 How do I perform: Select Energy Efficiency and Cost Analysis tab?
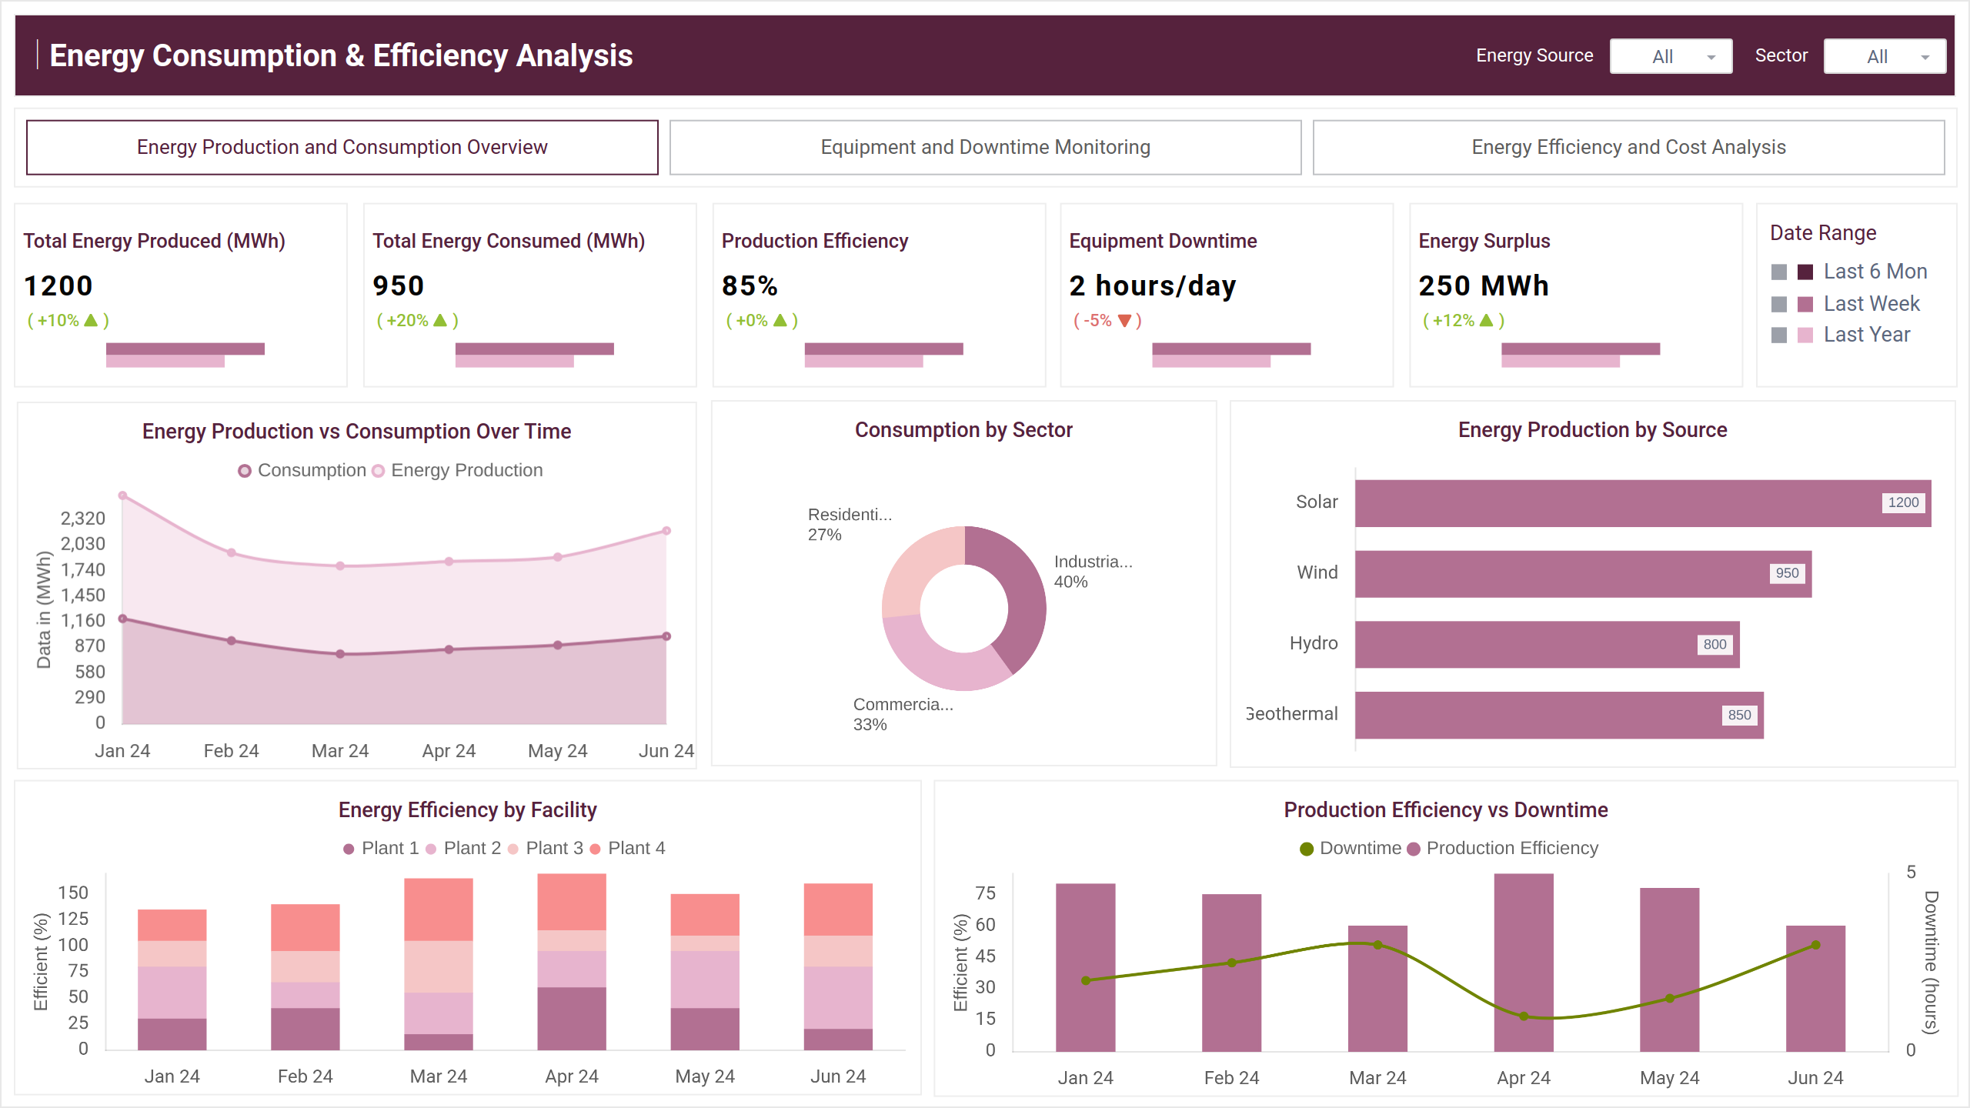(1628, 147)
